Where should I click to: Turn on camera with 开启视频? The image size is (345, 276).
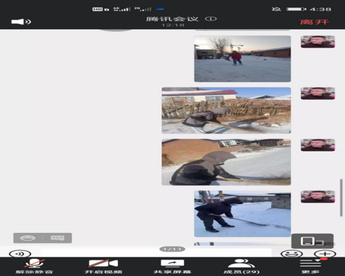click(x=103, y=266)
